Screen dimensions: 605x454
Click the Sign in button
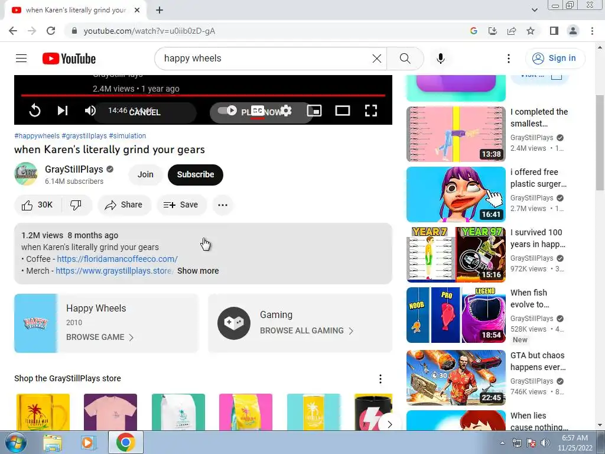555,59
